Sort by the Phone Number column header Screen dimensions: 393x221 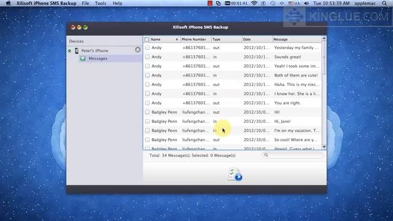pos(195,39)
